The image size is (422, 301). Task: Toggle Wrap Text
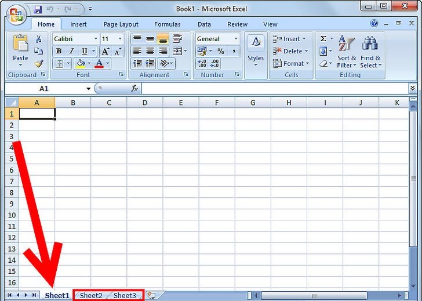point(177,39)
